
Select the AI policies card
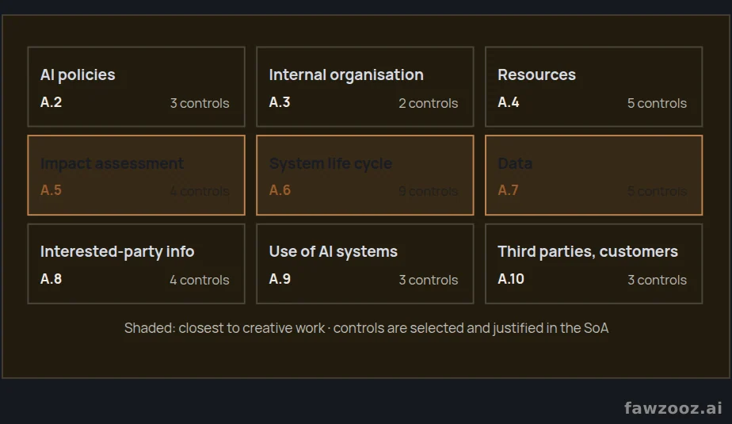136,86
